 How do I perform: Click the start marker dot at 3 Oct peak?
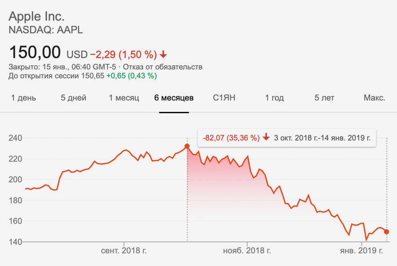tap(187, 146)
